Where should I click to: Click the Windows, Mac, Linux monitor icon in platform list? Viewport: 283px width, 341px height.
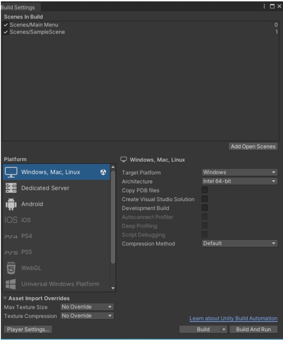tap(11, 172)
